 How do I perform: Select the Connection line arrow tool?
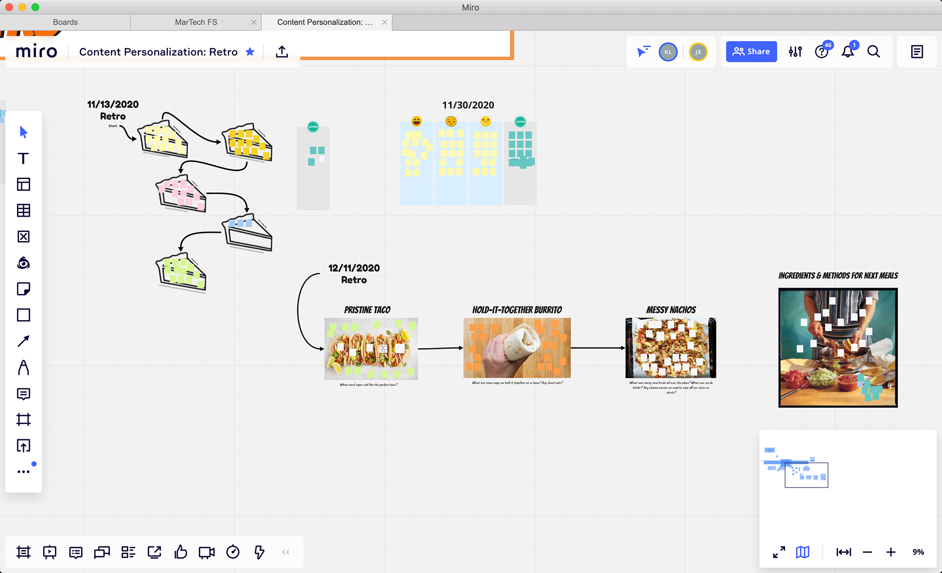point(23,341)
